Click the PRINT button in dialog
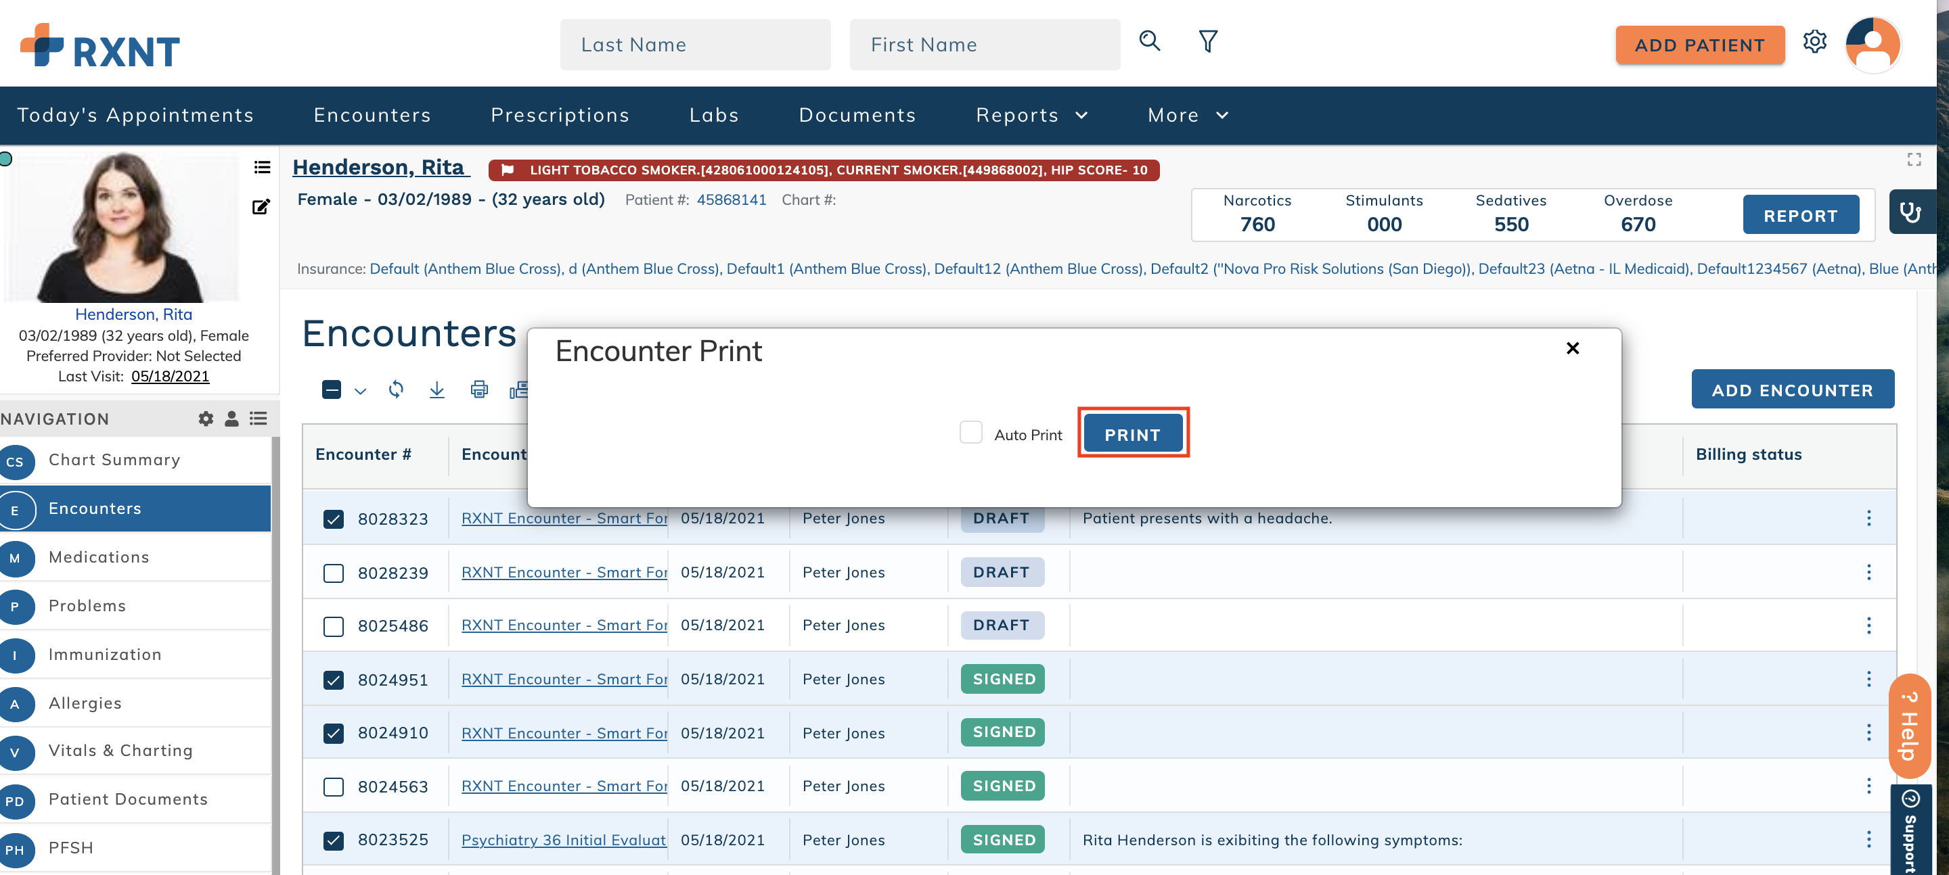Viewport: 1949px width, 875px height. click(1133, 434)
